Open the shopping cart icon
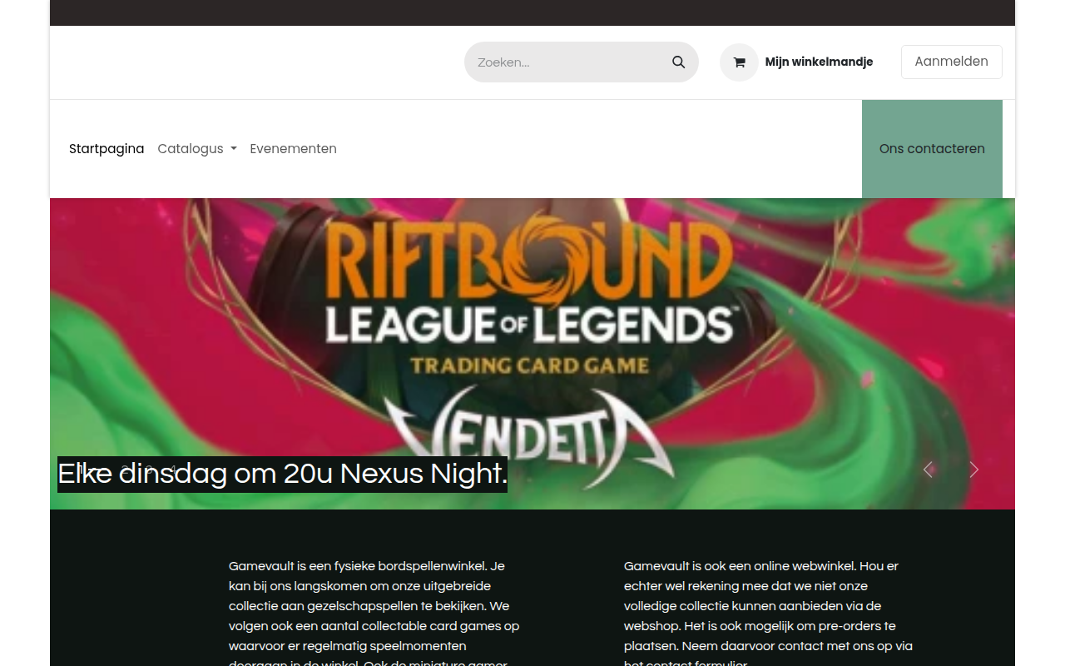The image size is (1065, 666). 739,62
